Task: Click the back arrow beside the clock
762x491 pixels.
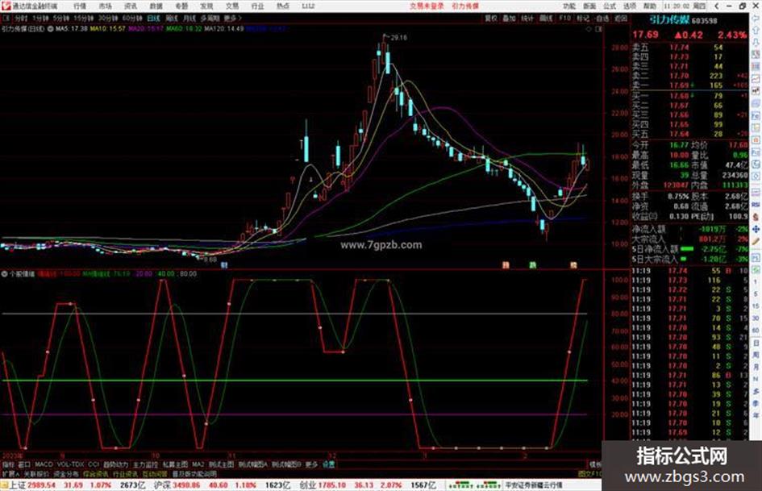Action: [717, 6]
